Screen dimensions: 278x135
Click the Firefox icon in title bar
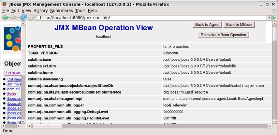(4, 4)
